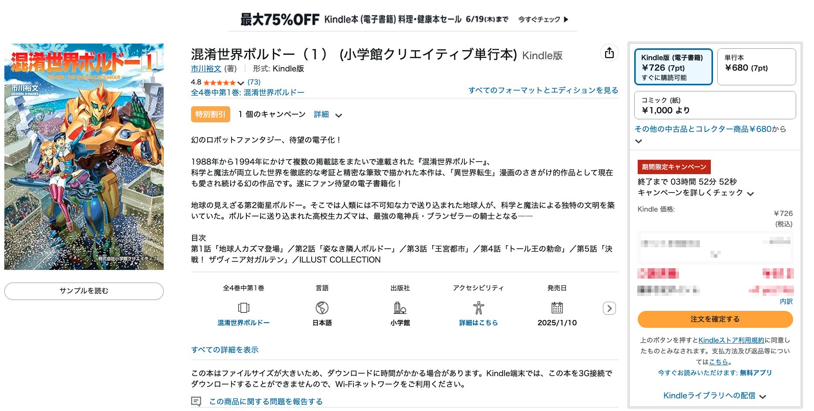
Task: Expand the campaign 詳細 chevron
Action: click(x=339, y=115)
